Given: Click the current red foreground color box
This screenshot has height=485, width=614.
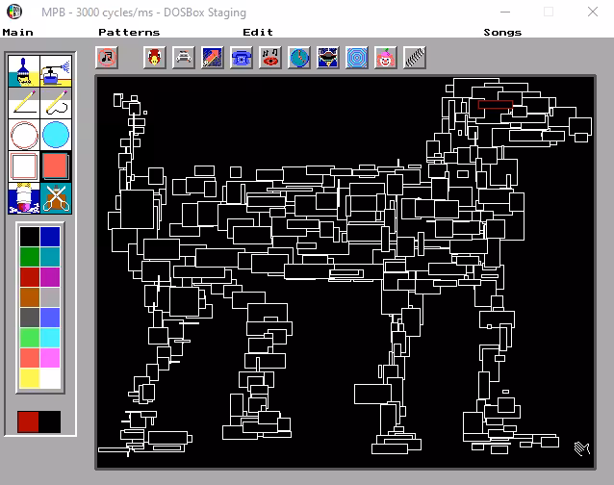Looking at the screenshot, I should click(x=28, y=421).
